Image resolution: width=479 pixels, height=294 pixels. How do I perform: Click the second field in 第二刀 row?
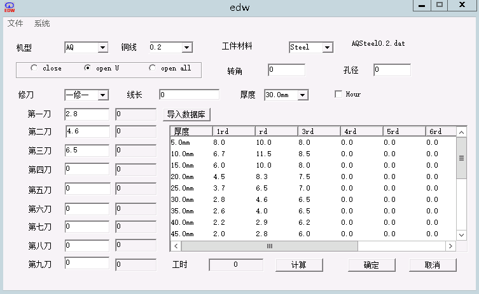coord(136,131)
